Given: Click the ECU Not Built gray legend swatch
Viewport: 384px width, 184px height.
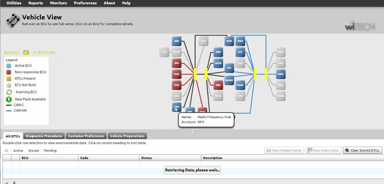Looking at the screenshot, I should tap(9, 85).
